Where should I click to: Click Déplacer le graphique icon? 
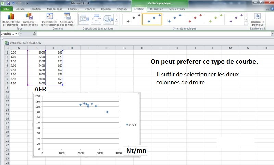257,17
